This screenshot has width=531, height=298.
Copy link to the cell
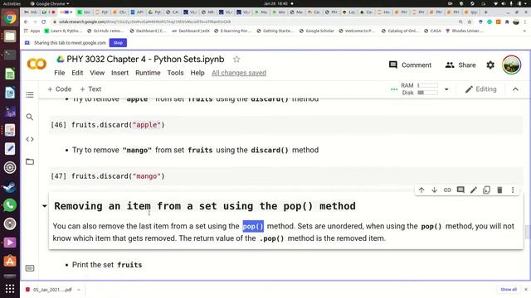(447, 190)
